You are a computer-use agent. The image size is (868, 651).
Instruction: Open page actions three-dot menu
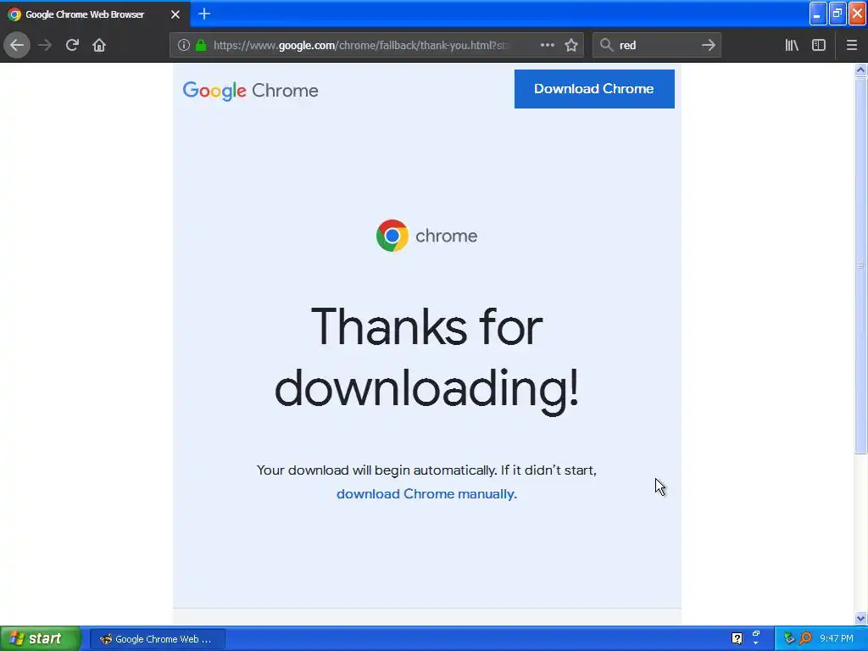pos(547,45)
